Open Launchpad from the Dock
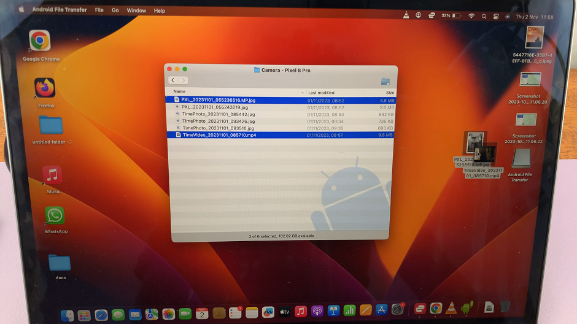Image resolution: width=577 pixels, height=324 pixels. [84, 315]
